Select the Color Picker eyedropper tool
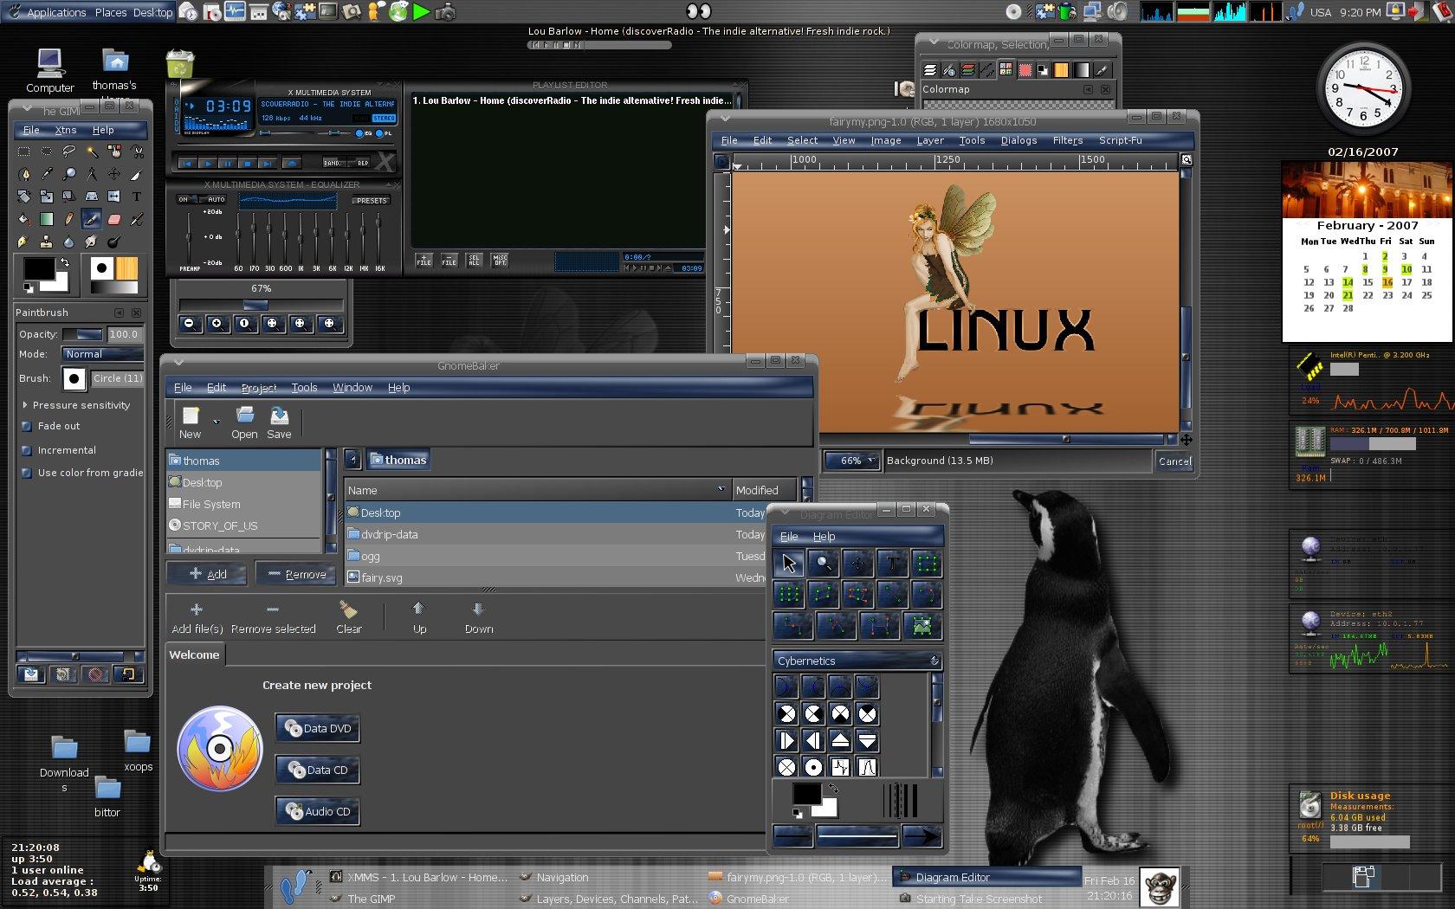Screen dimensions: 1455x909 click(47, 174)
